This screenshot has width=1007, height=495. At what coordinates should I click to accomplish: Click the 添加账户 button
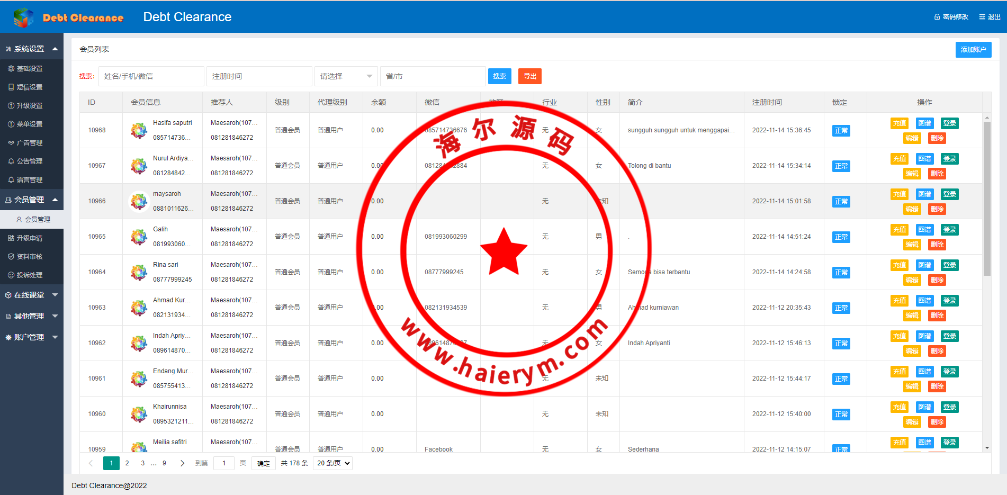click(x=973, y=50)
